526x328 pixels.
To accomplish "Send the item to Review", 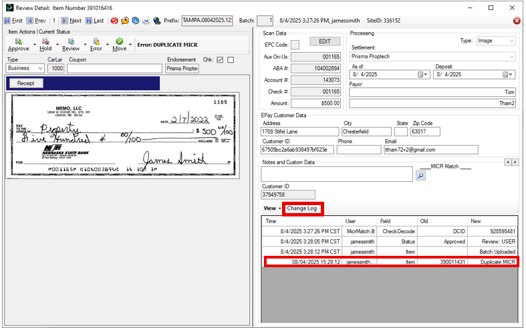I will (x=70, y=45).
